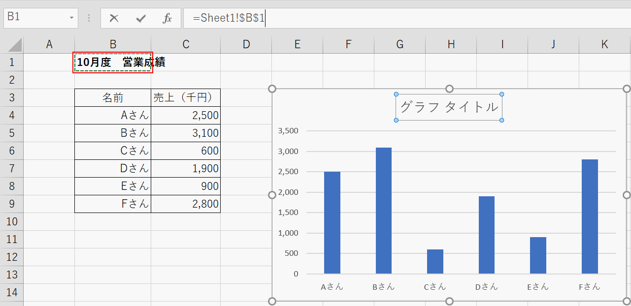Select column D header

(x=246, y=45)
